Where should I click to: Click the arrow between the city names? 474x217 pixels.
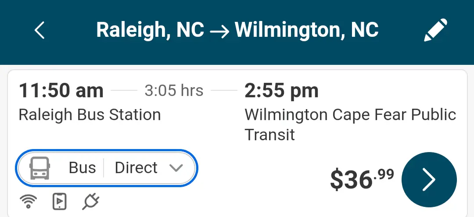[x=219, y=31]
